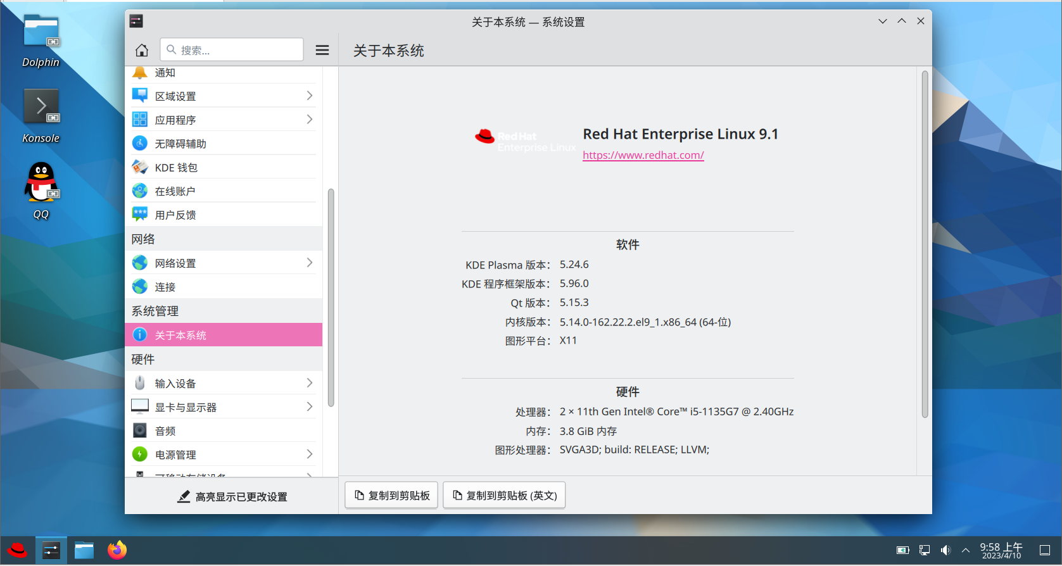Open the redhat.com hyperlink
The width and height of the screenshot is (1062, 566).
click(x=643, y=155)
